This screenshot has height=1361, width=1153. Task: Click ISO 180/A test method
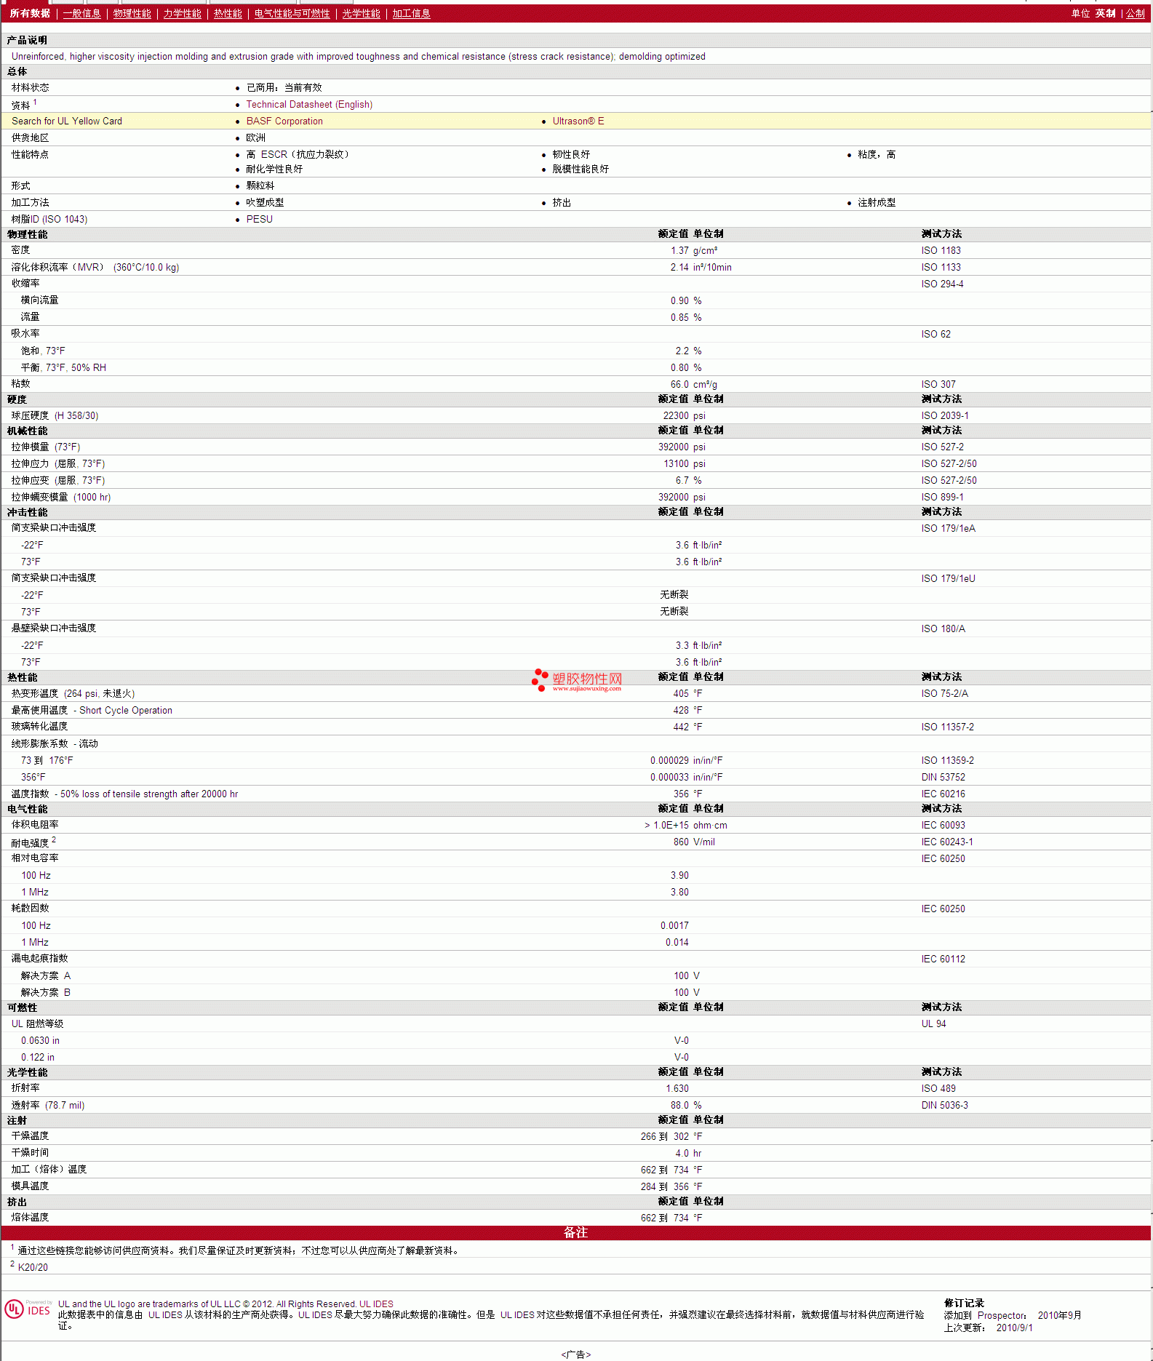[x=943, y=628]
